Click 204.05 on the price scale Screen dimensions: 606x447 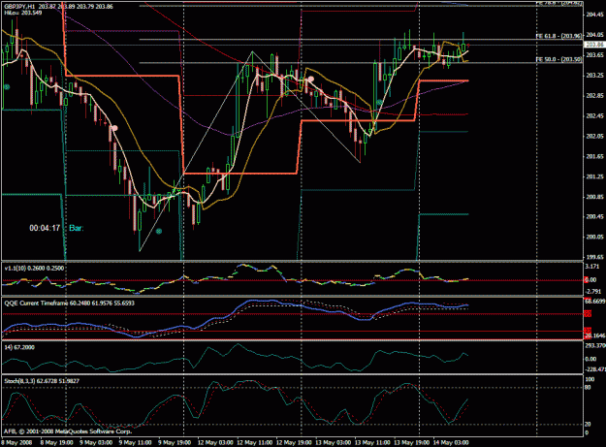coord(594,35)
